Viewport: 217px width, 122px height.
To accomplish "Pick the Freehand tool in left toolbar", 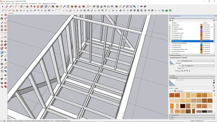I will tap(5, 23).
